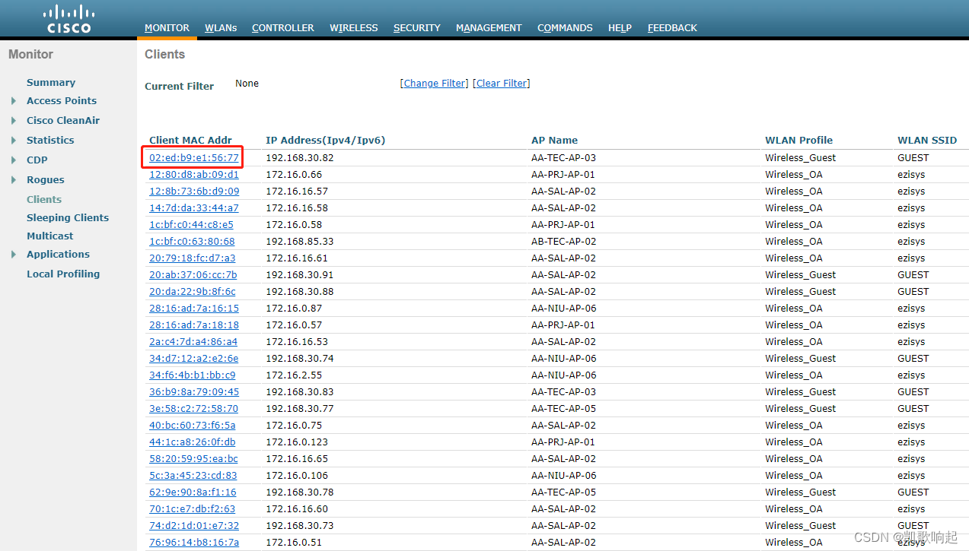Open Applications sidebar link

(x=58, y=254)
